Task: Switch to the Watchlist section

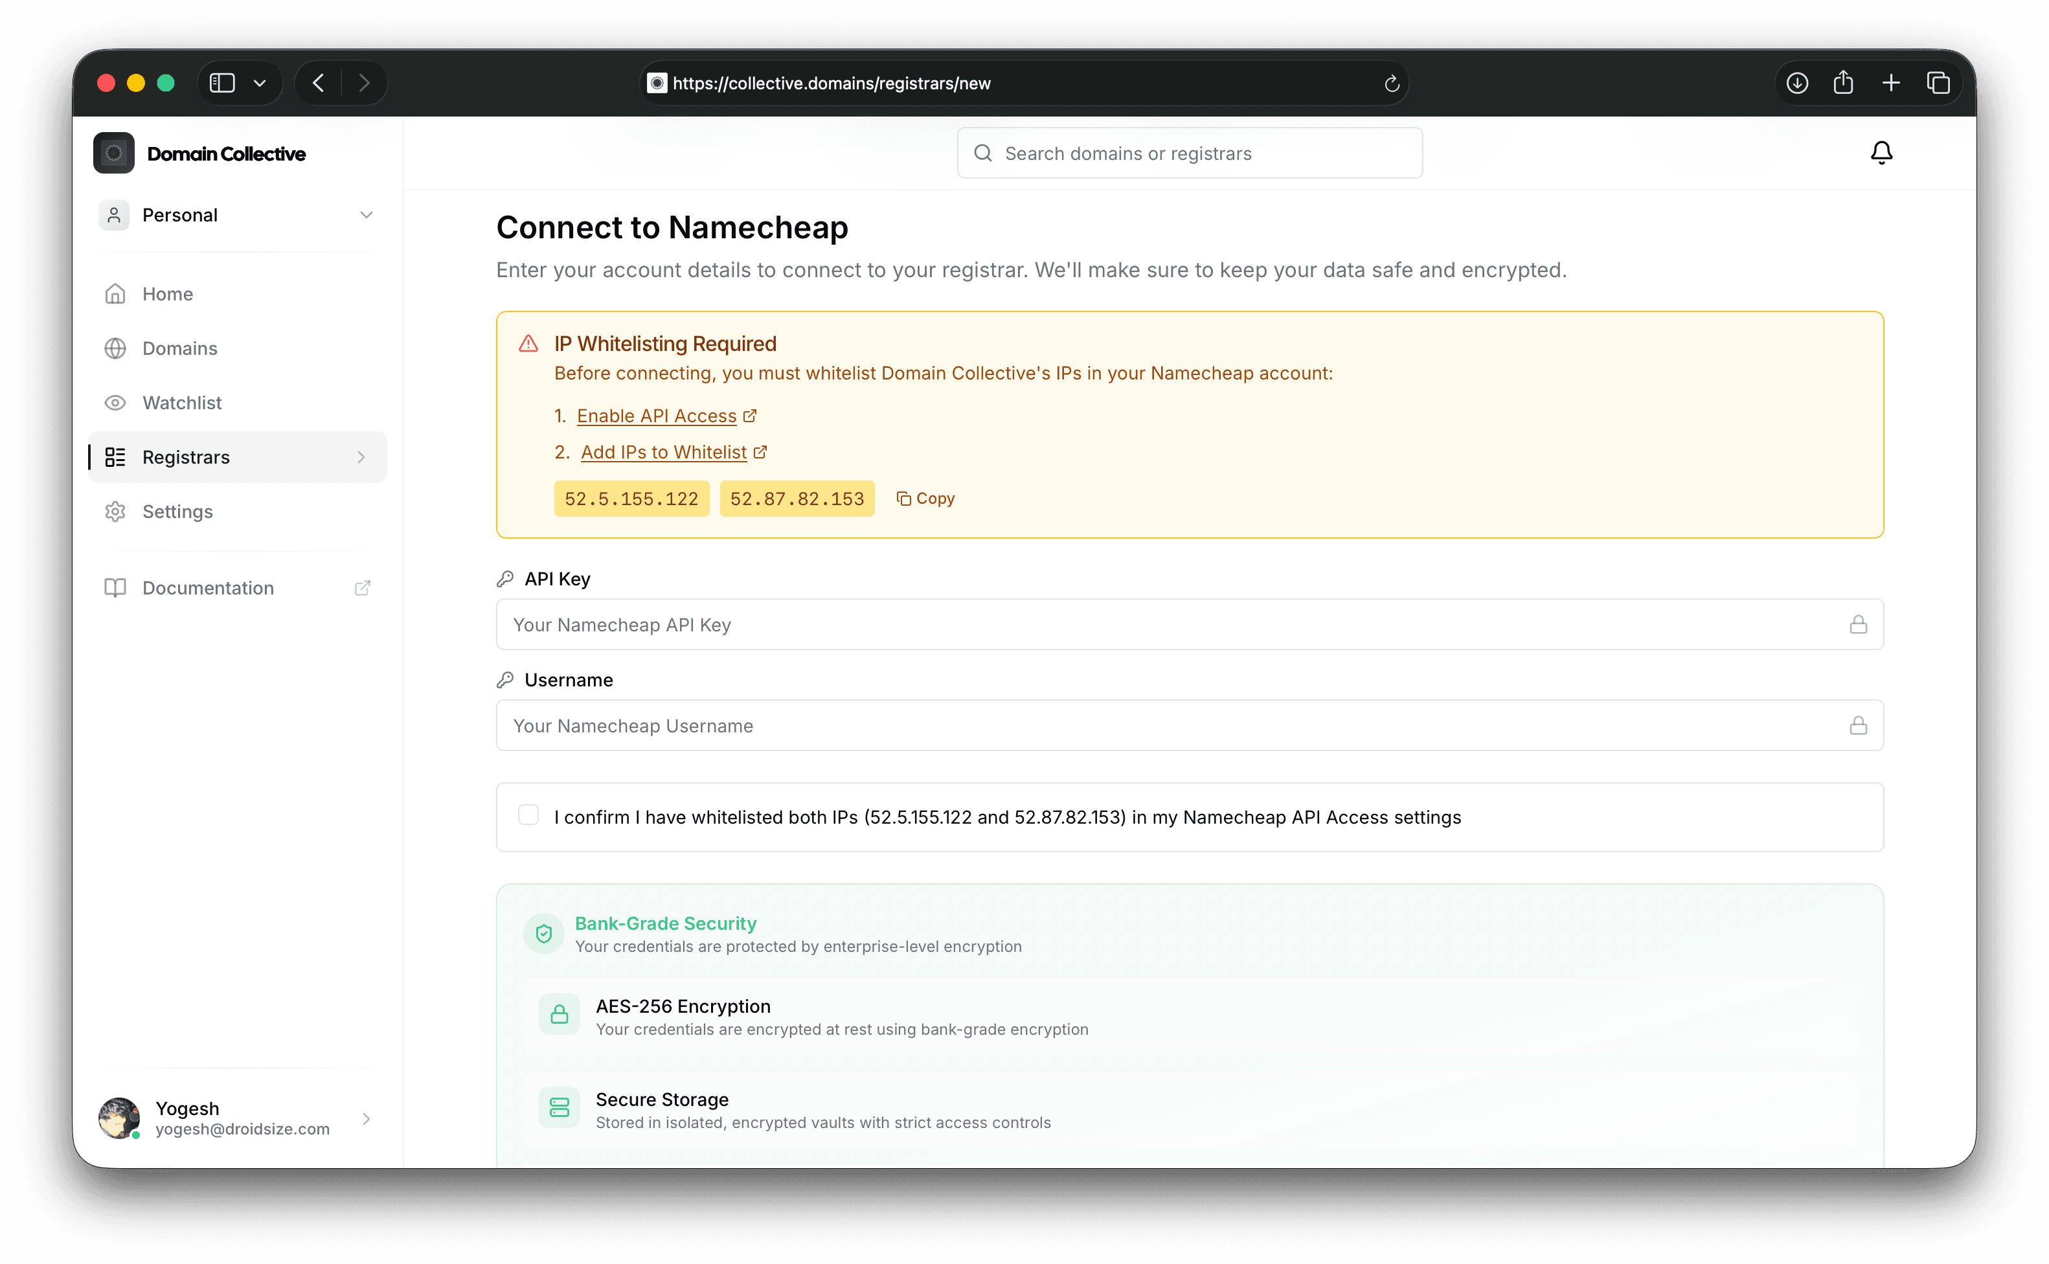Action: tap(183, 402)
